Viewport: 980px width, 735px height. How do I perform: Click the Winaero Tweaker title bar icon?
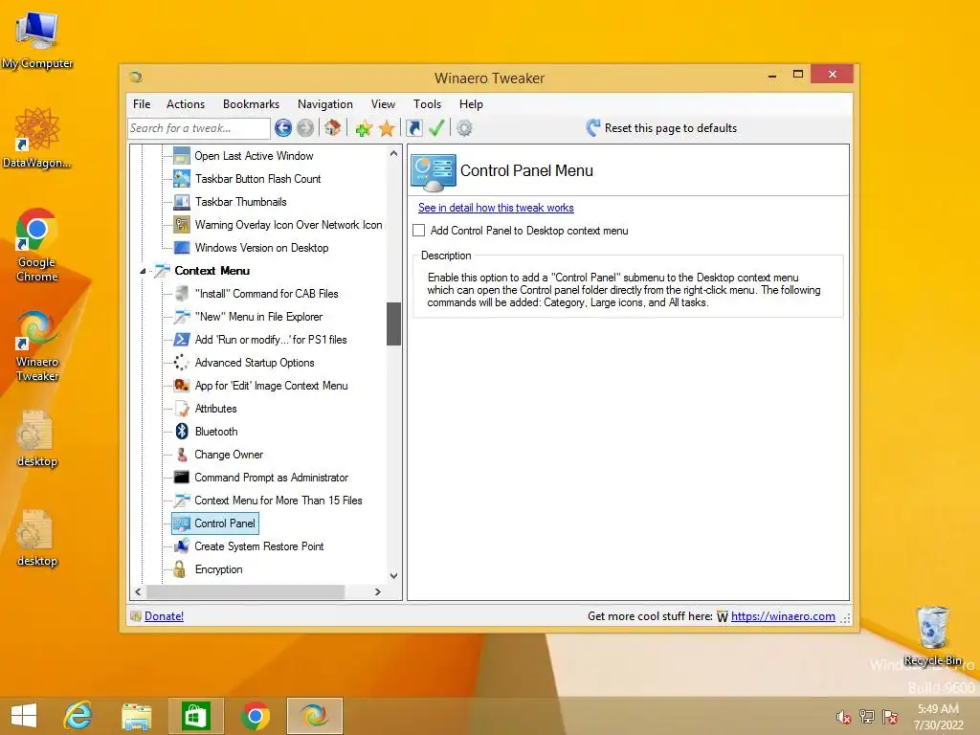136,77
